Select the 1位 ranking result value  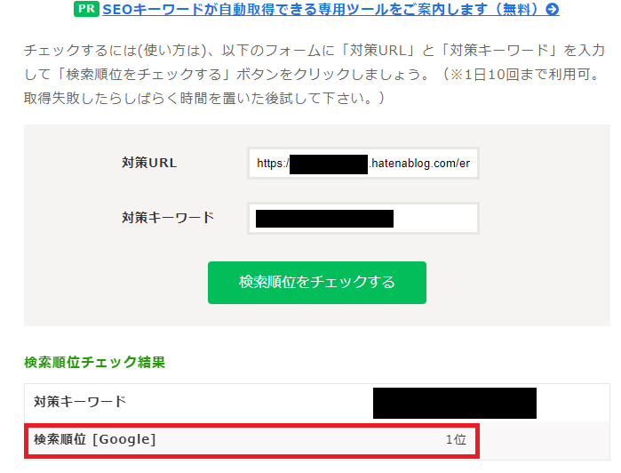[x=456, y=440]
